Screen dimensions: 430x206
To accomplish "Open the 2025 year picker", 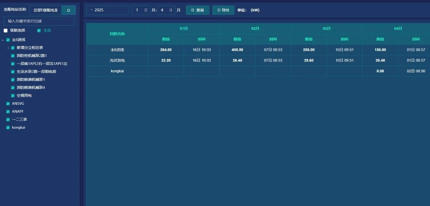I will (x=107, y=10).
